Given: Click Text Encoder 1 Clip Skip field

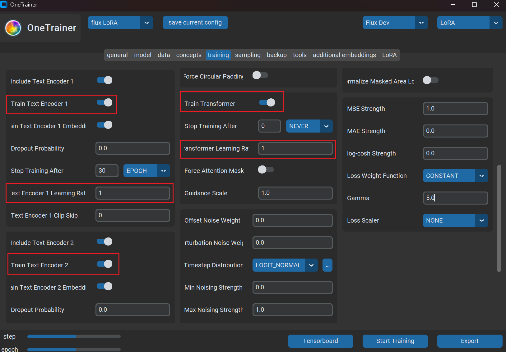Looking at the screenshot, I should point(133,215).
